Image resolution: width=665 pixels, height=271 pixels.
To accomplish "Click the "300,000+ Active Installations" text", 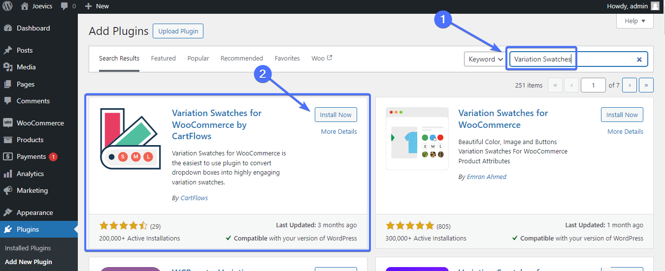I will (426, 238).
